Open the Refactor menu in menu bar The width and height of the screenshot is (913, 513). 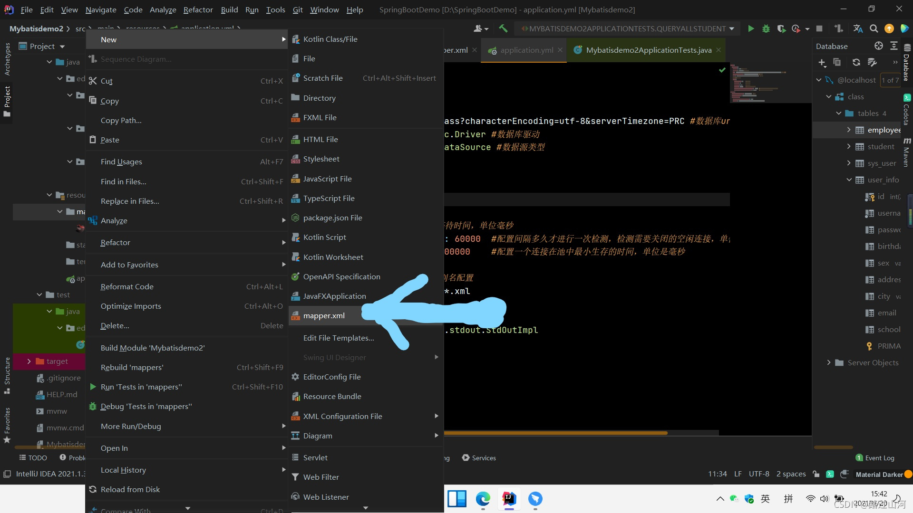[198, 9]
